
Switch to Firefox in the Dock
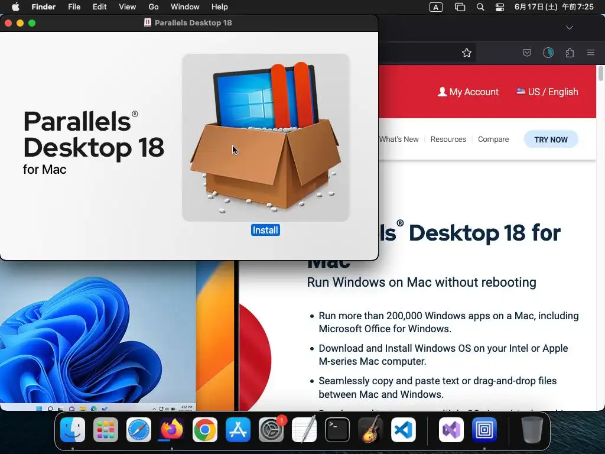(172, 430)
